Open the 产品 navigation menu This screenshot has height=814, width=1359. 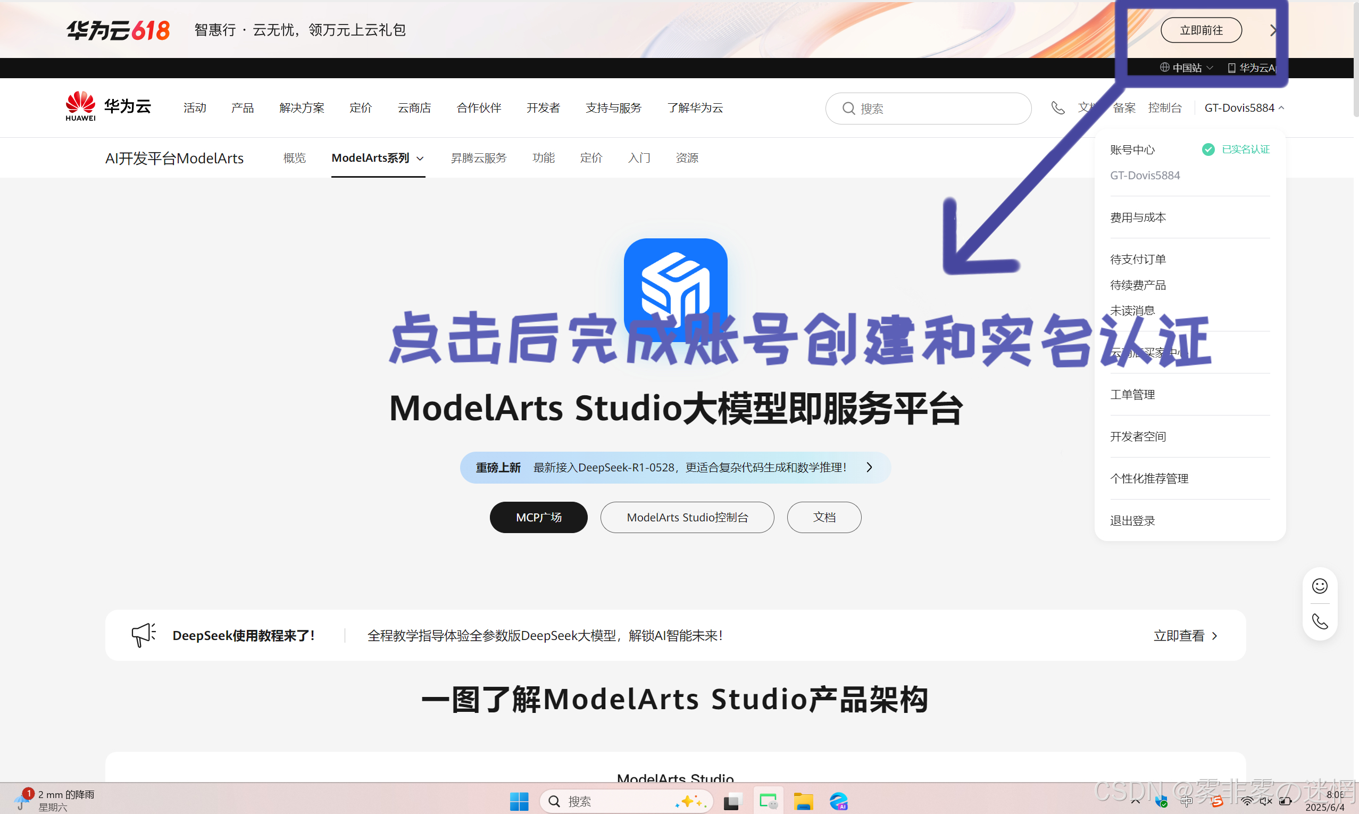pyautogui.click(x=243, y=108)
